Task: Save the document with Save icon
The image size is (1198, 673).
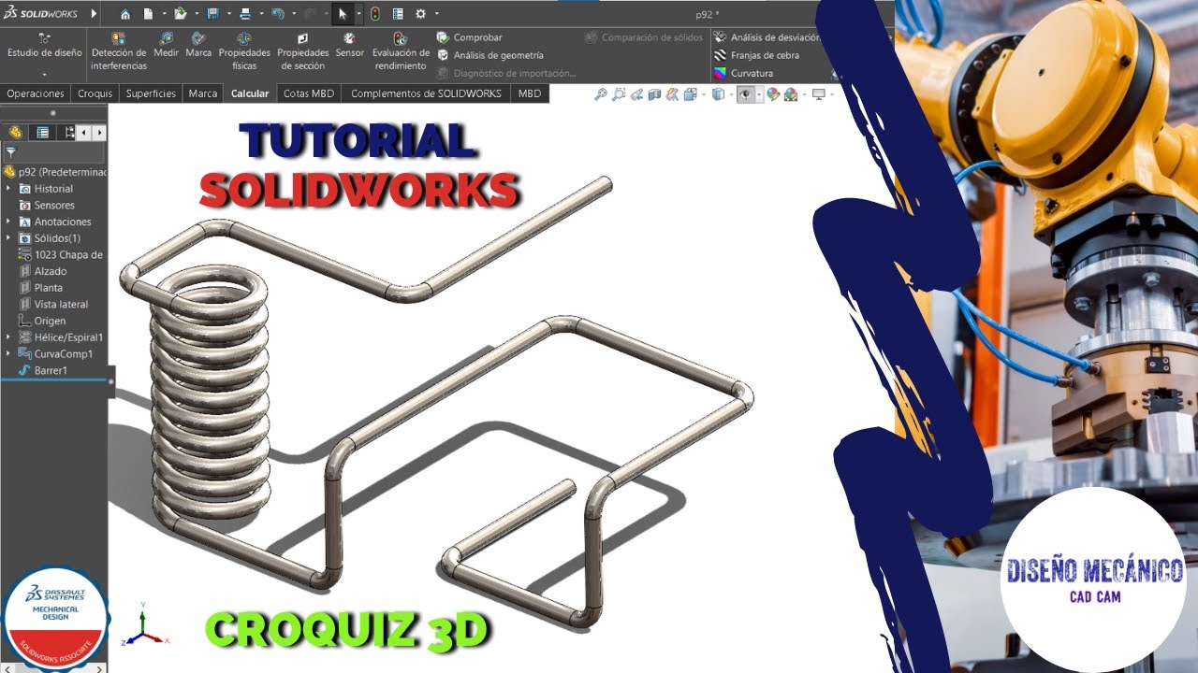Action: pos(212,14)
